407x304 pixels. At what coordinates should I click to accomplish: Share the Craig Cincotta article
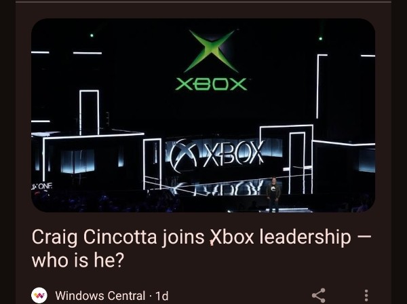point(319,295)
